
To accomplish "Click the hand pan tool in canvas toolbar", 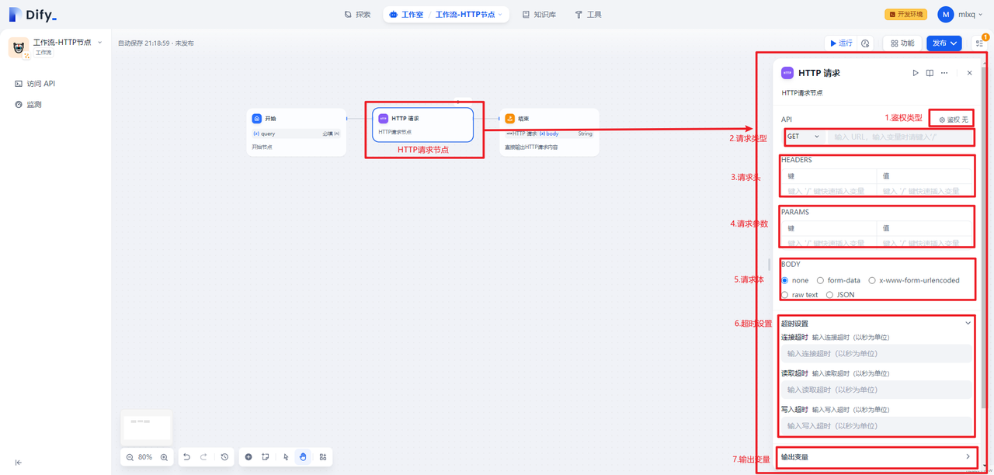I will pos(303,457).
